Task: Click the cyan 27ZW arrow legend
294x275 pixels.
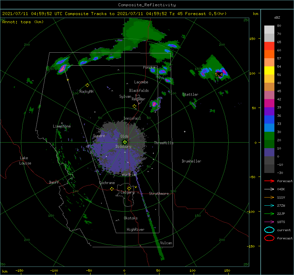Action: (x=269, y=206)
